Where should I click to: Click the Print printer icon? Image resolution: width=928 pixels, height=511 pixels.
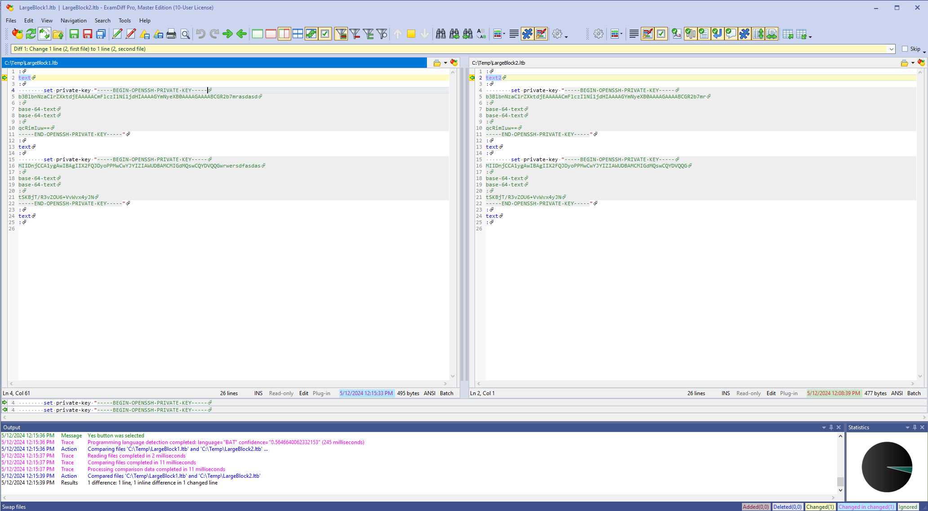pos(171,34)
